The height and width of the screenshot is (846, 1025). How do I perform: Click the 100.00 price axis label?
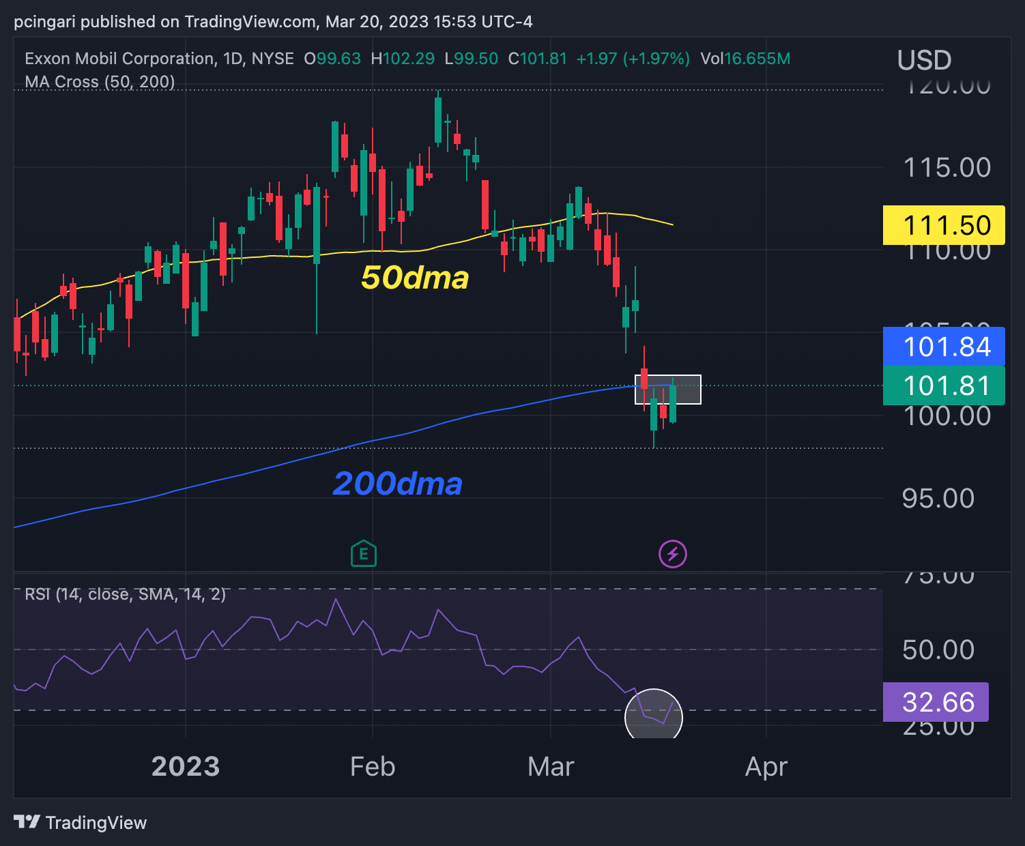pos(947,415)
